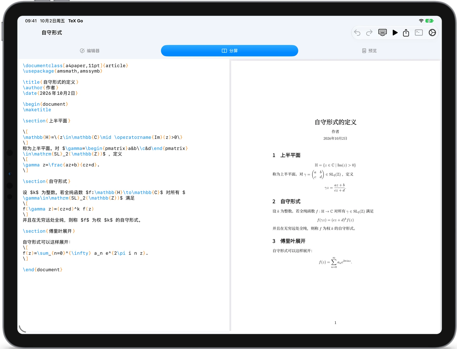Place cursor on the \documentclass line
Screen dimensions: 457x349
pos(76,66)
